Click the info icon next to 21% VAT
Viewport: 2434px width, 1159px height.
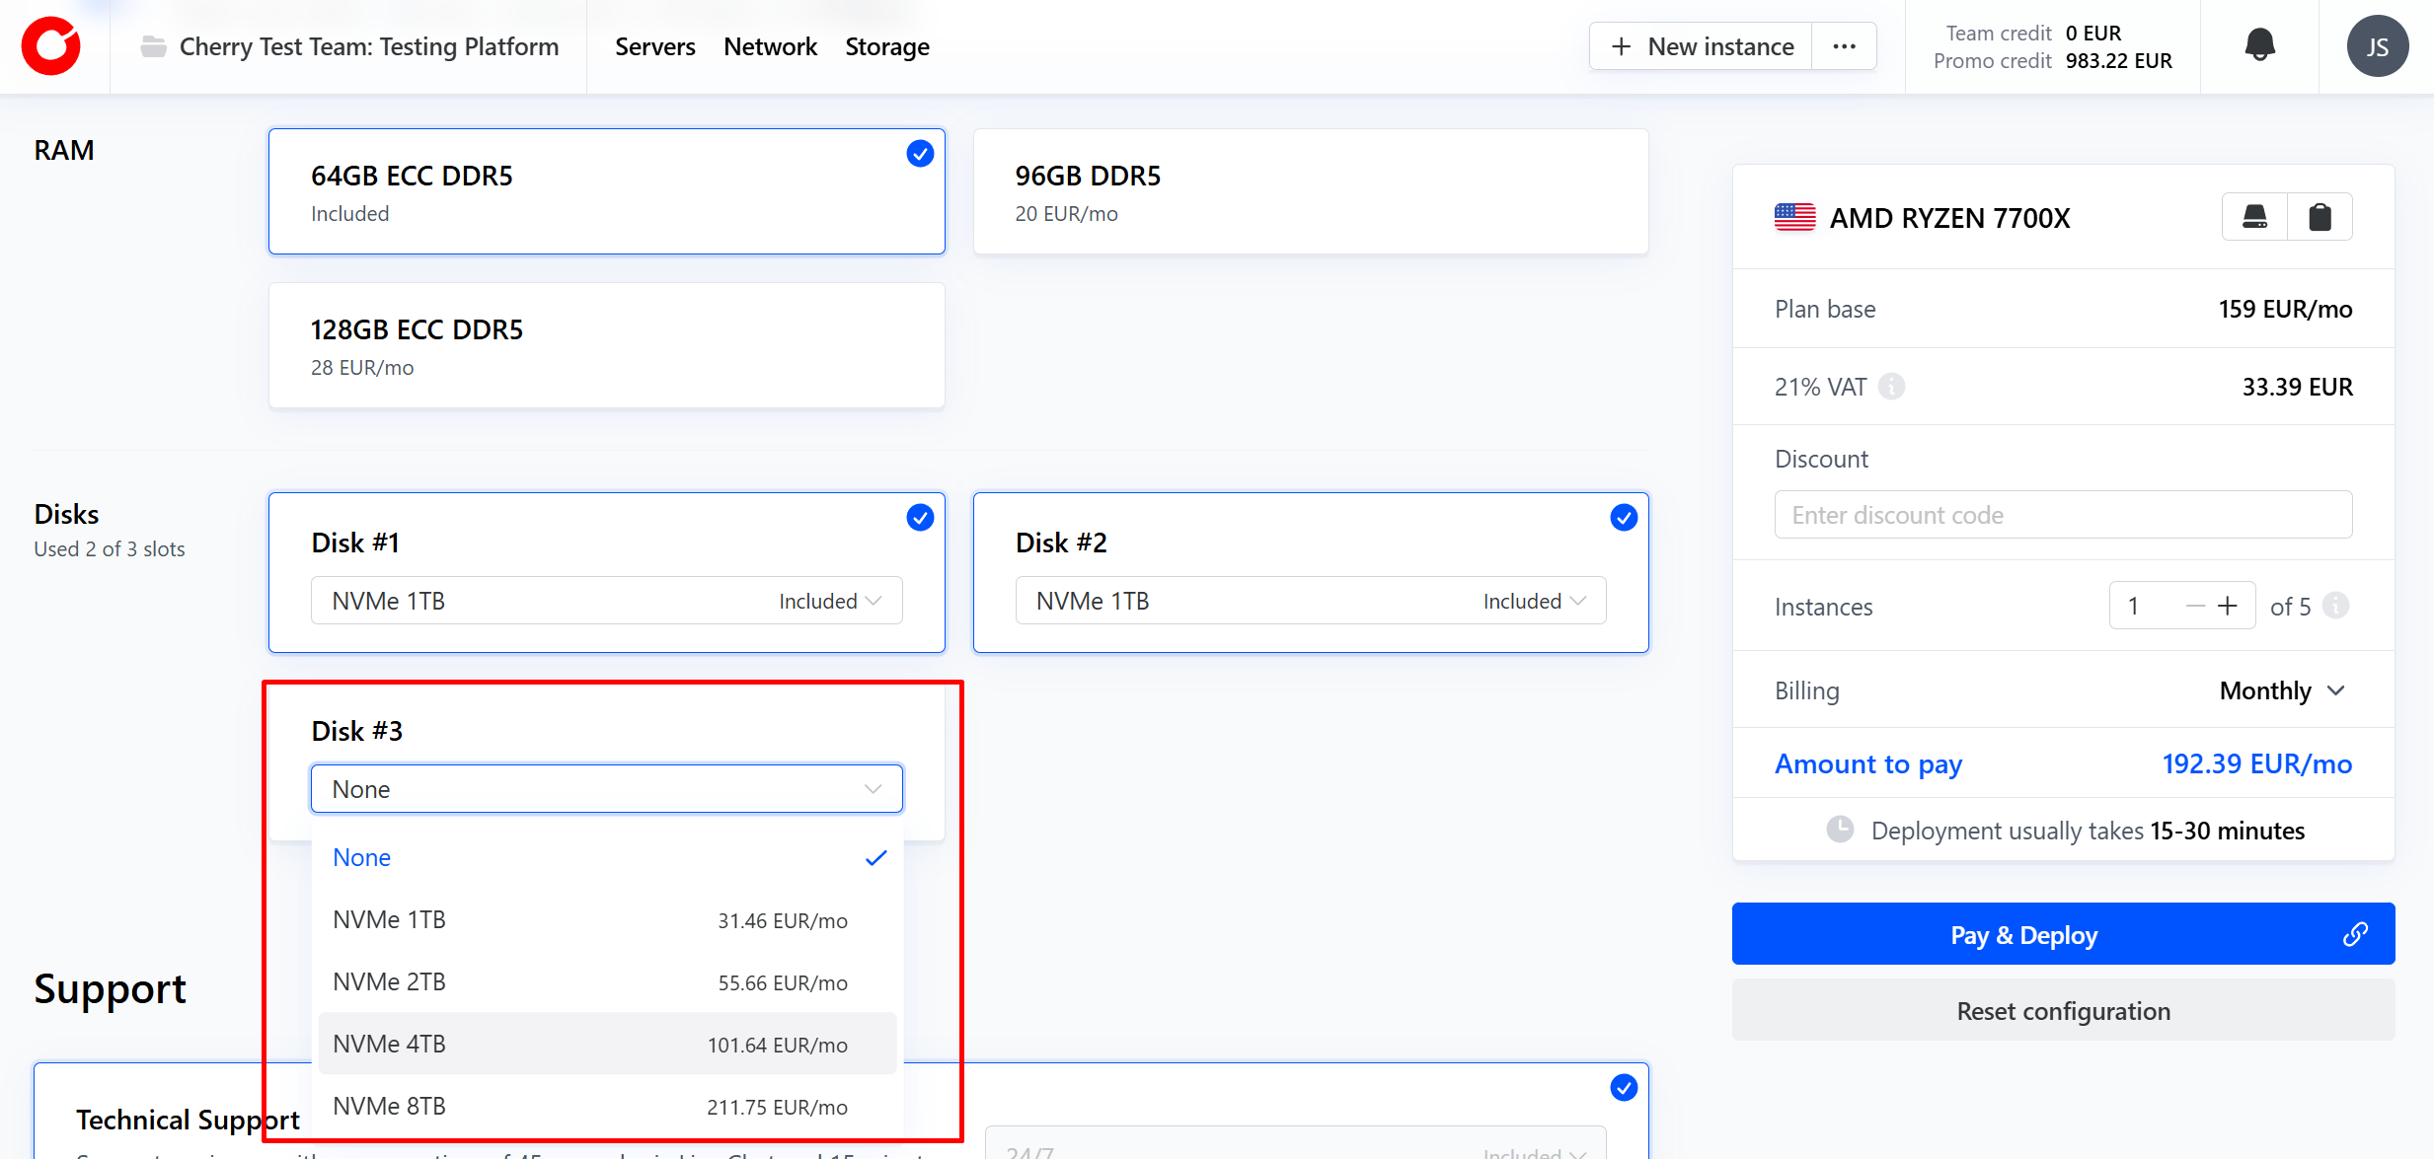point(1891,386)
